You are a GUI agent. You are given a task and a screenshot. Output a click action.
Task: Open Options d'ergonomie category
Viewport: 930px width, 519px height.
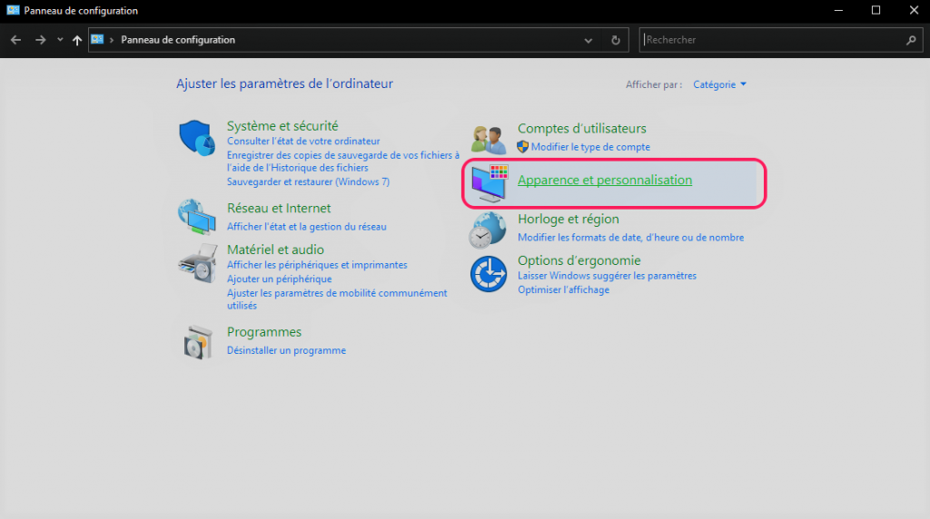(579, 260)
